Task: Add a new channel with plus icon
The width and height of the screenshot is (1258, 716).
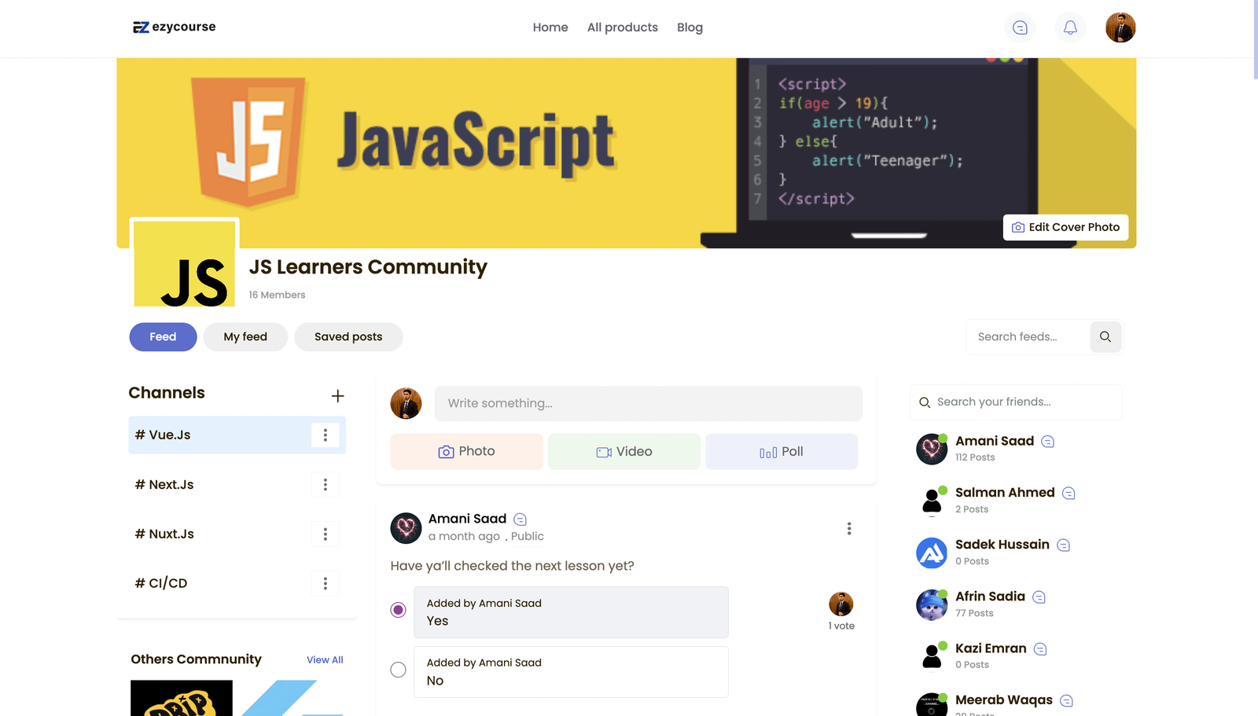Action: [337, 396]
